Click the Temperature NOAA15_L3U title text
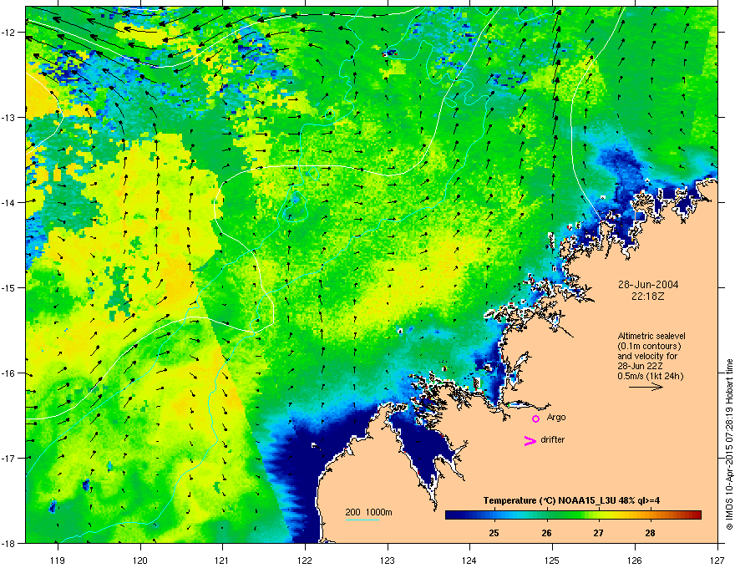735x568 pixels. pyautogui.click(x=571, y=500)
